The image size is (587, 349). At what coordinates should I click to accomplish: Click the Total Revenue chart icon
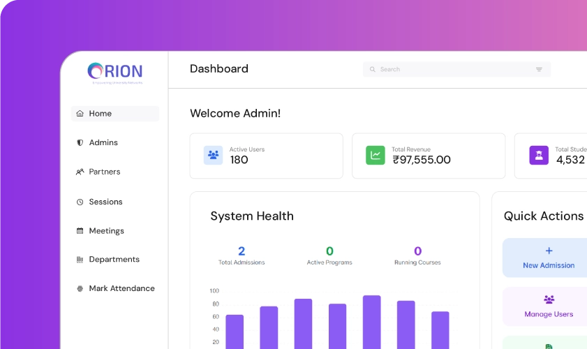(x=376, y=155)
